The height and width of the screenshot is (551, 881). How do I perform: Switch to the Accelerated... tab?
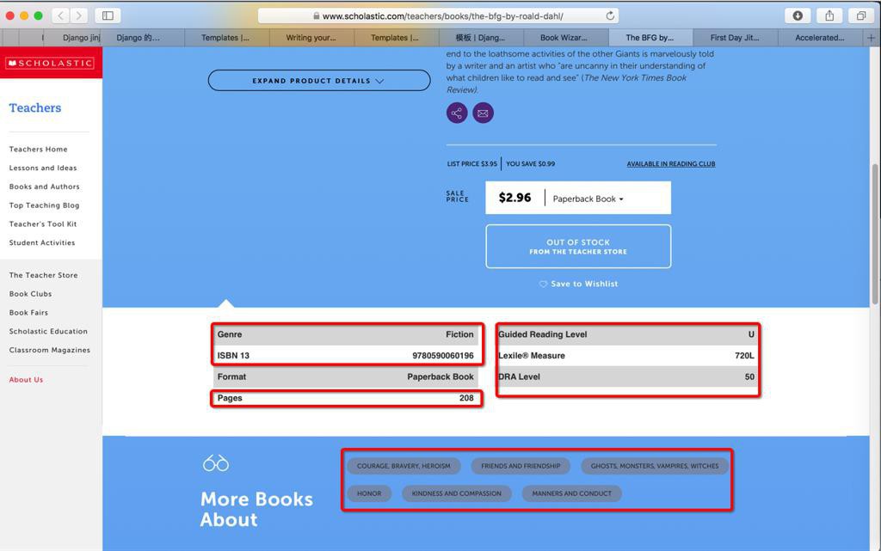(x=820, y=38)
